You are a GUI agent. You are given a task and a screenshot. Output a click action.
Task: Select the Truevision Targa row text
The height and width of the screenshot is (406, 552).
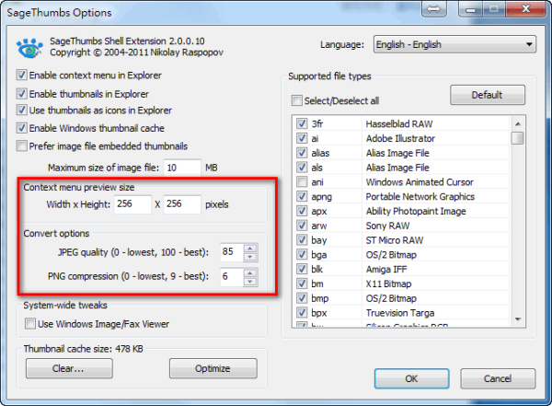pos(400,313)
